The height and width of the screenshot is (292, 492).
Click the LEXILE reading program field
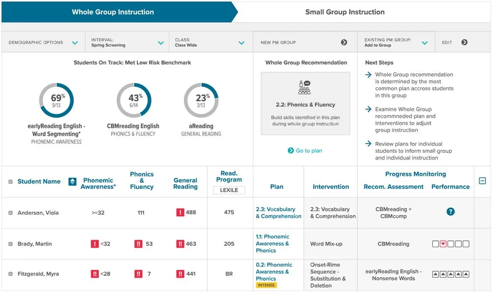(229, 190)
